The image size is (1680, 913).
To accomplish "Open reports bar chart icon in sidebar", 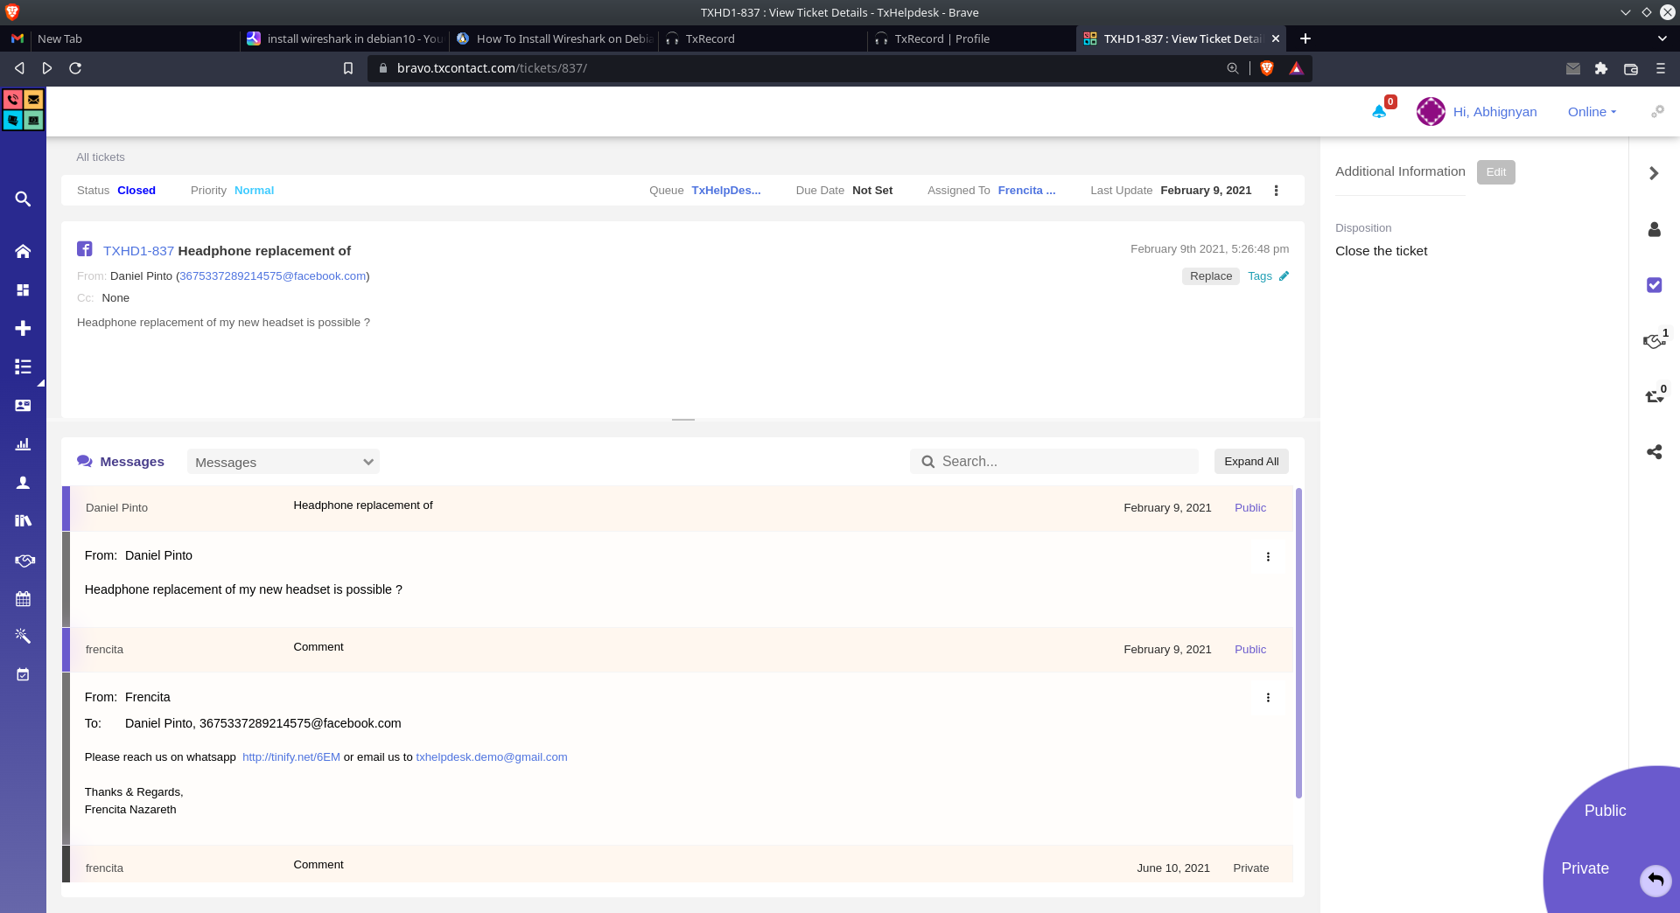I will (23, 444).
